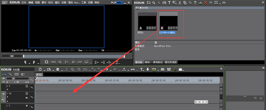Click the scissors cut icon in bin toolbar

point(180,3)
